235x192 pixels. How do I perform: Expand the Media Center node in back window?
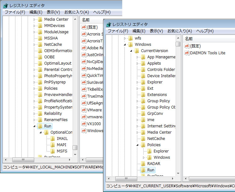pyautogui.click(x=35, y=19)
